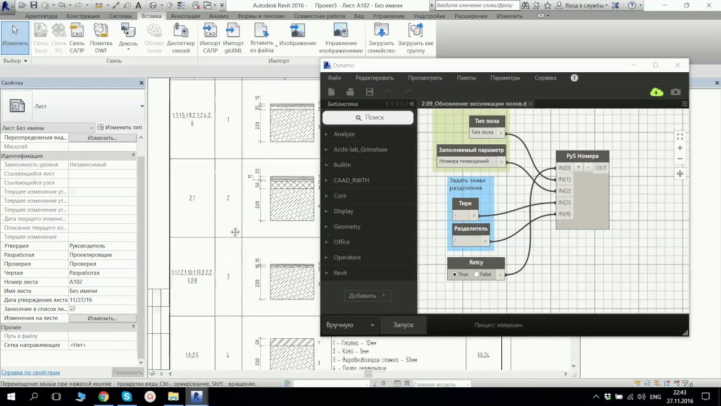Click the Windows Start button

click(11, 396)
